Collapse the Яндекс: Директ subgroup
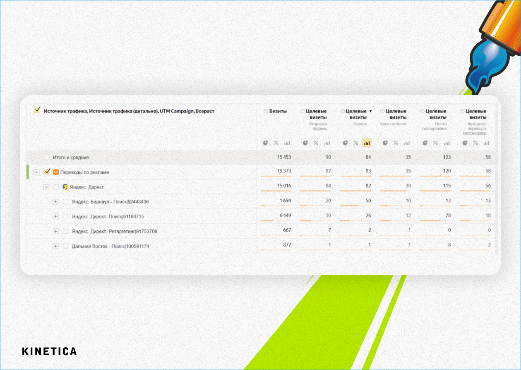This screenshot has height=370, width=521. [46, 187]
